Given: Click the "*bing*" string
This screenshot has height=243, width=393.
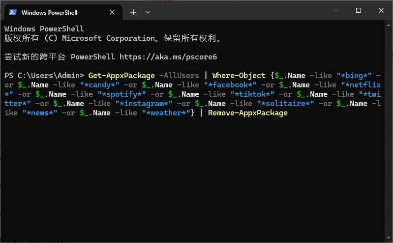Looking at the screenshot, I should pos(354,76).
